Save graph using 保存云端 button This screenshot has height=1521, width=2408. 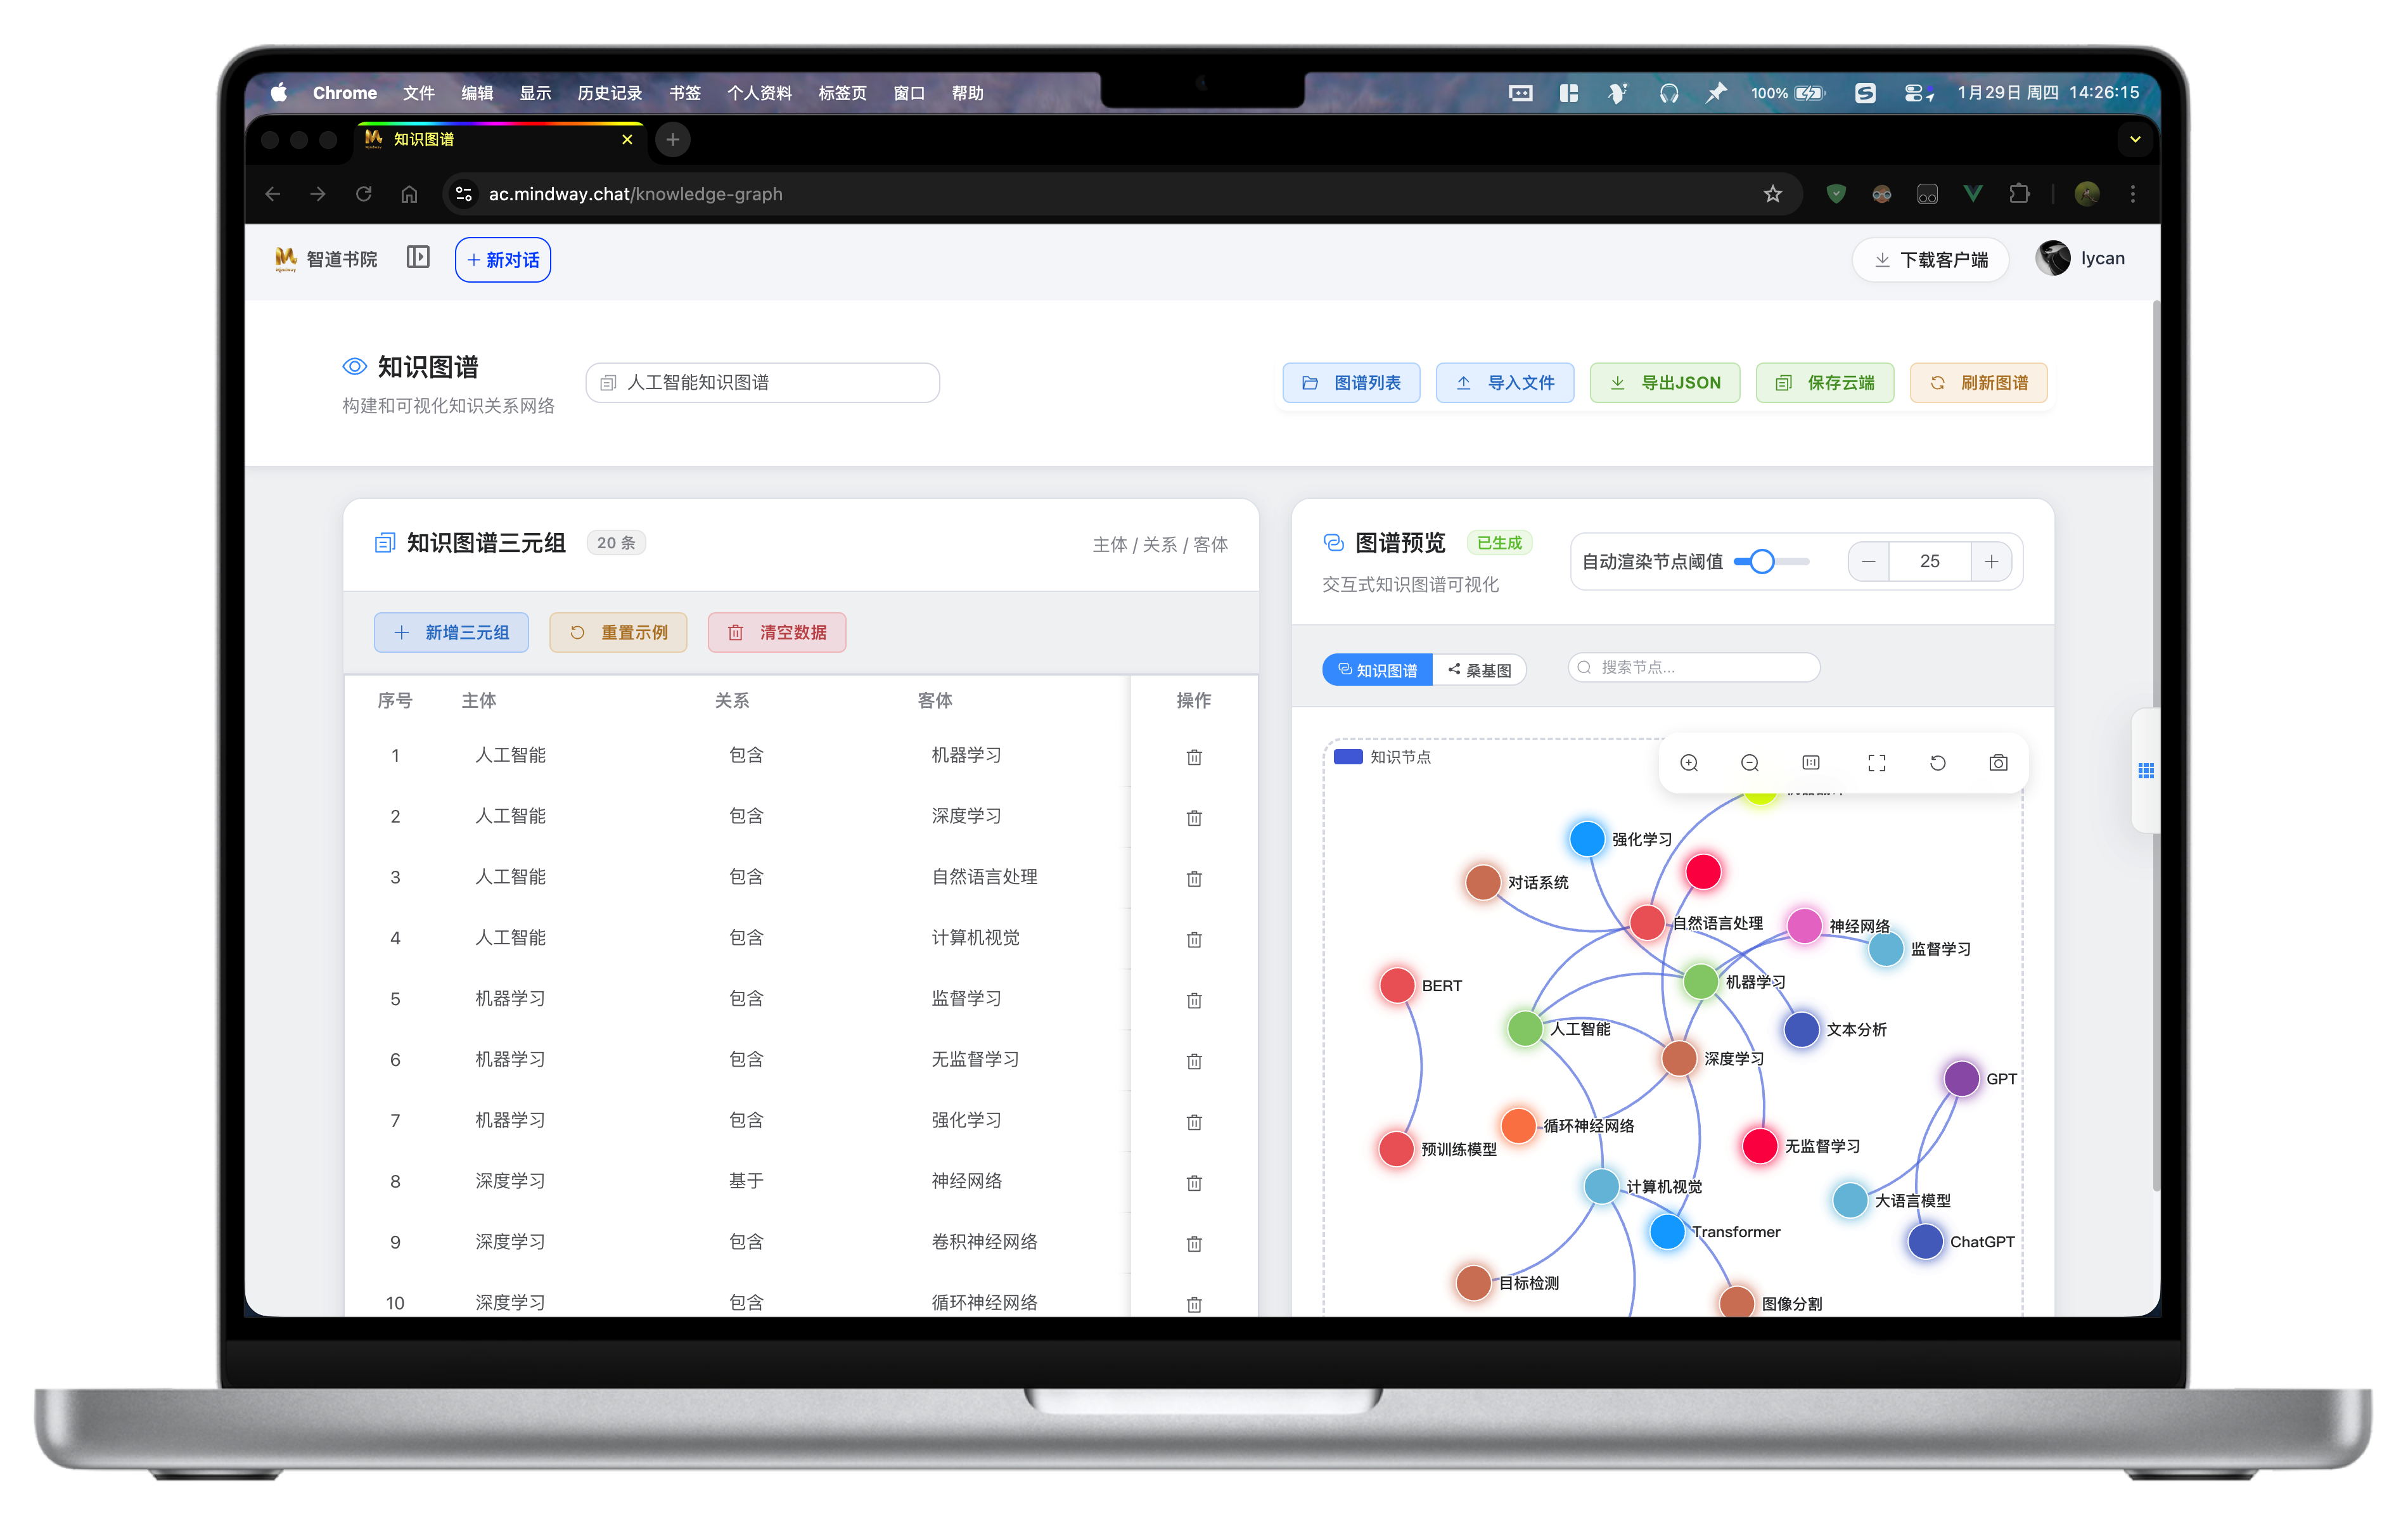[1825, 383]
